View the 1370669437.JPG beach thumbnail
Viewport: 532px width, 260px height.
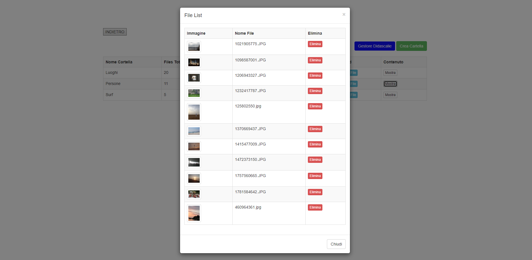coord(194,131)
